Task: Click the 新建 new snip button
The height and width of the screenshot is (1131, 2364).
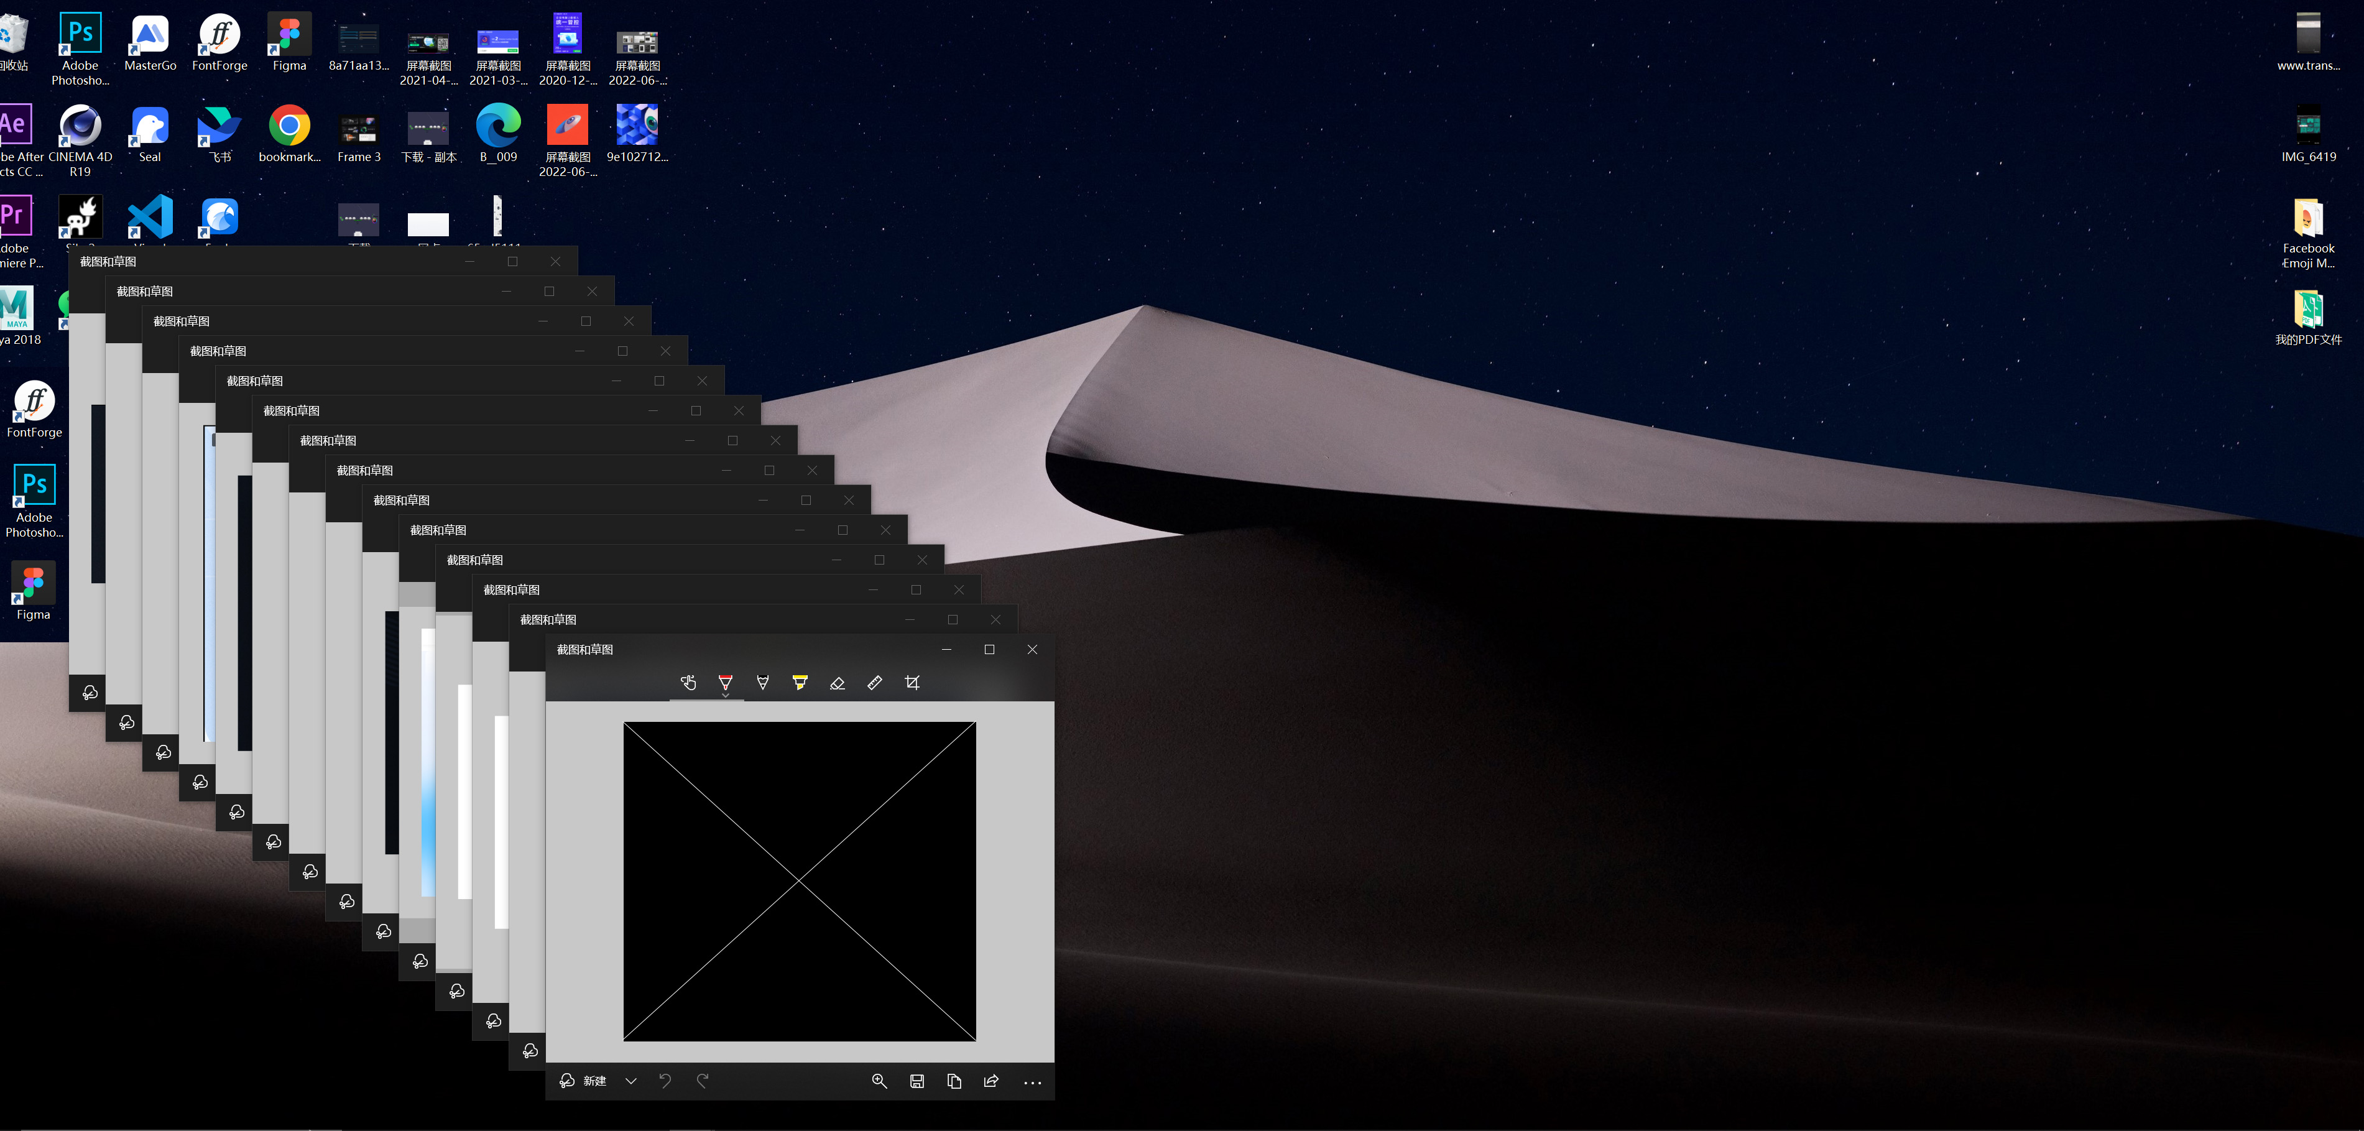Action: pyautogui.click(x=584, y=1081)
